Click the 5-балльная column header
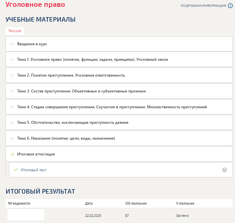Viewport: 235px width, 223px height. 185,203
